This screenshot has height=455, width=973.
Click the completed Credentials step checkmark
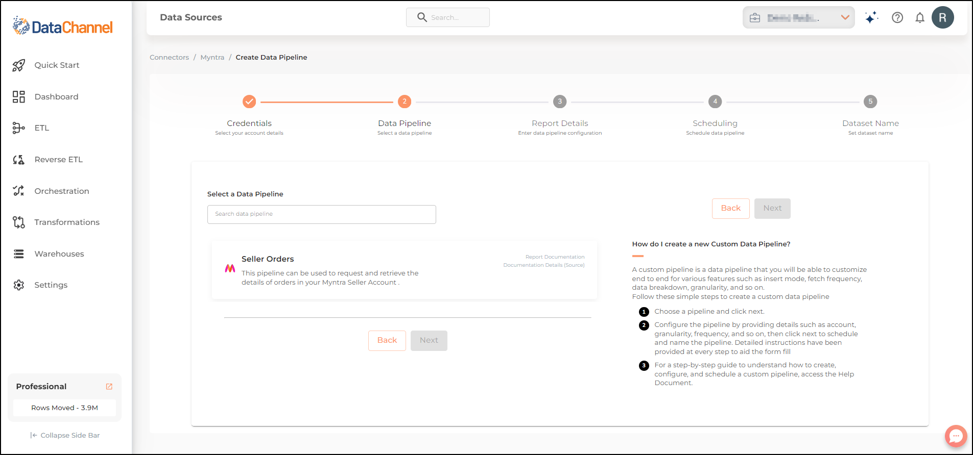click(249, 102)
